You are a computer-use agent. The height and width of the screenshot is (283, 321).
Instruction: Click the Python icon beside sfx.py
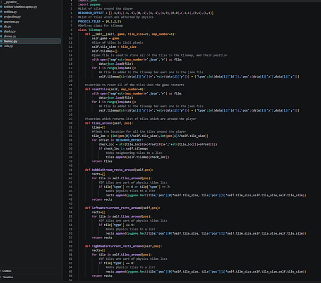click(x=1, y=27)
